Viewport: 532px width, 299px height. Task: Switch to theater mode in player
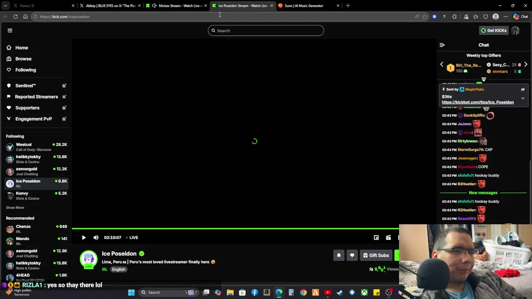tap(388, 238)
